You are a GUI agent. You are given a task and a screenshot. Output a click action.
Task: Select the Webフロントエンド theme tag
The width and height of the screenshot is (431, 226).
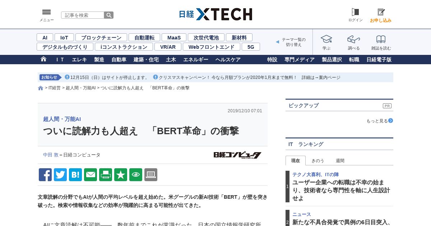[212, 47]
